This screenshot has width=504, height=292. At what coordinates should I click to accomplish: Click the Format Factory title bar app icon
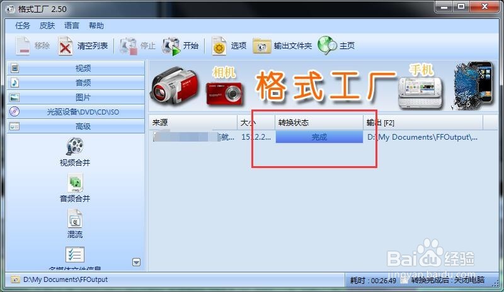[10, 9]
